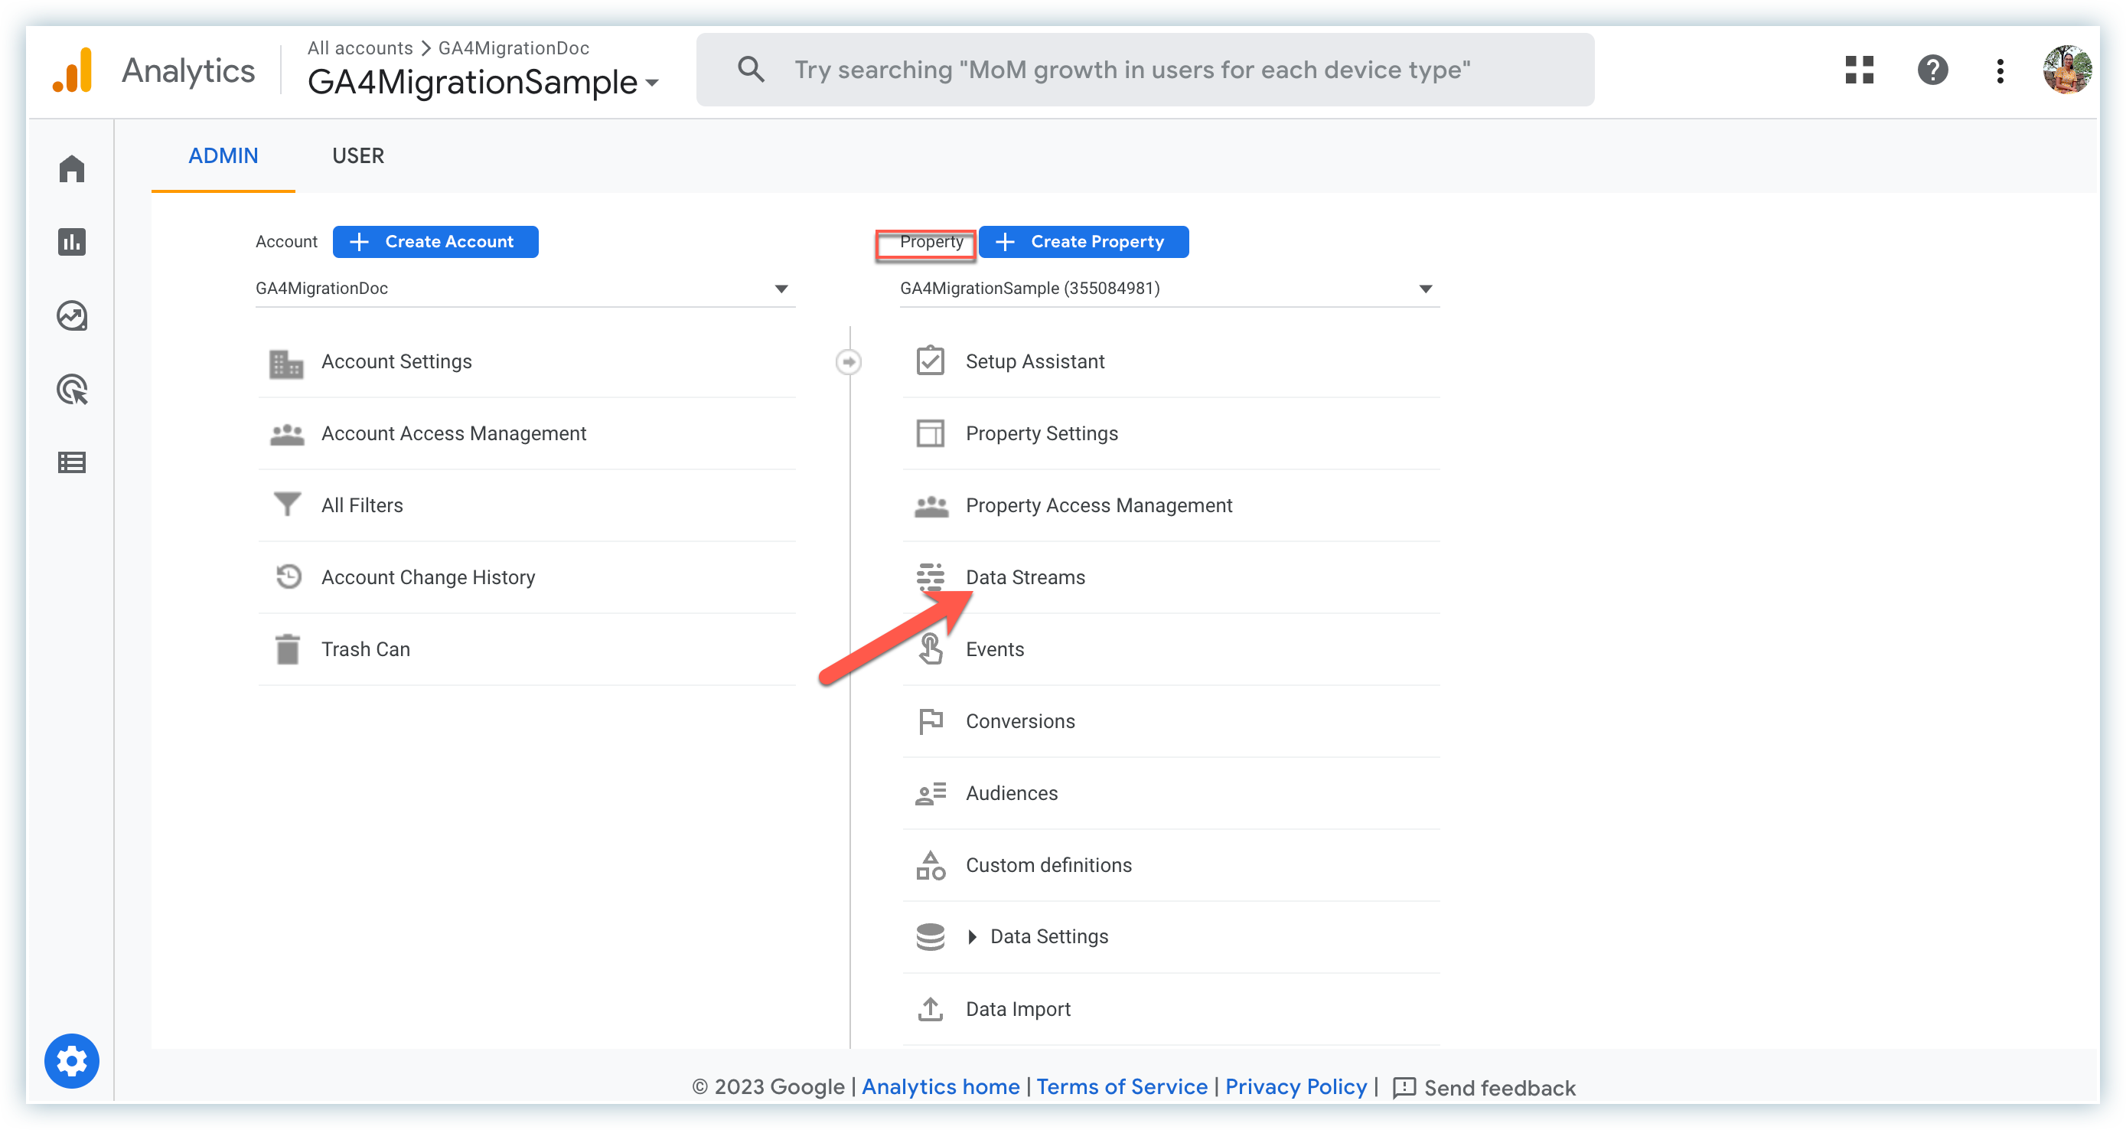Open the GA4MigrationSample header property picker
The image size is (2126, 1130).
pos(483,83)
